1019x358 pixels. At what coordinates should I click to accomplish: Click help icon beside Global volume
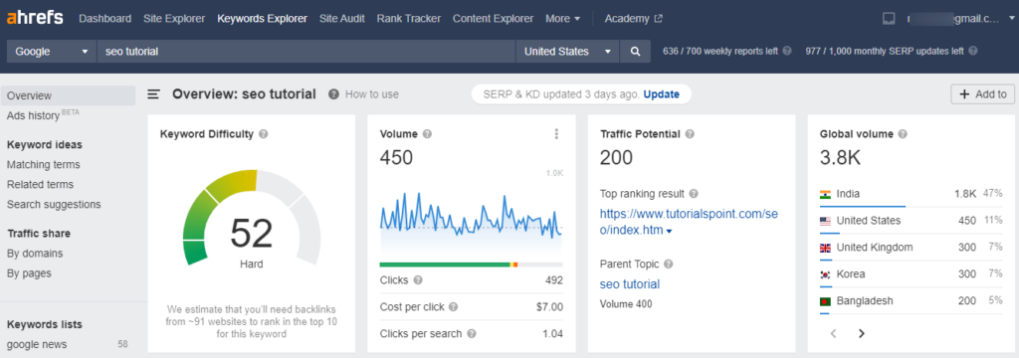coord(902,134)
